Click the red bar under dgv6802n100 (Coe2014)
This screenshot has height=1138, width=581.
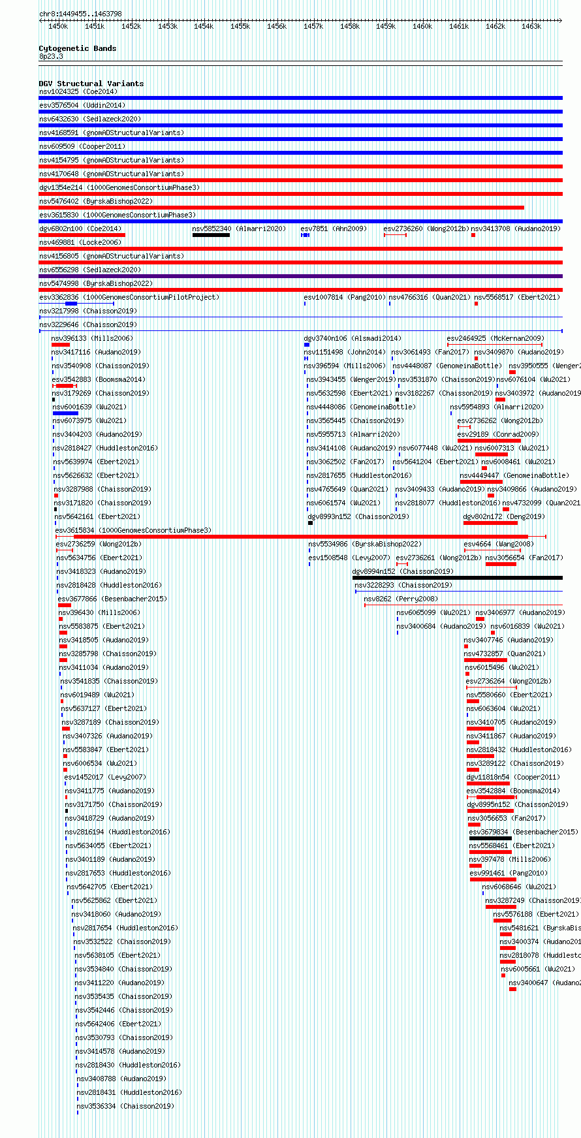point(82,235)
